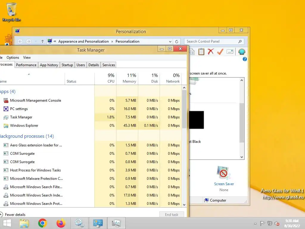Image resolution: width=305 pixels, height=229 pixels.
Task: Click the paste clipboard icon in Personalization window
Action: pos(201,52)
